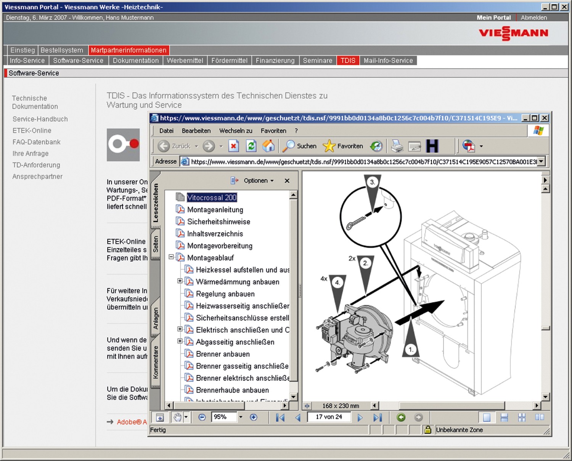Click green previous view arrow
Viewport: 572px width, 461px height.
click(401, 417)
